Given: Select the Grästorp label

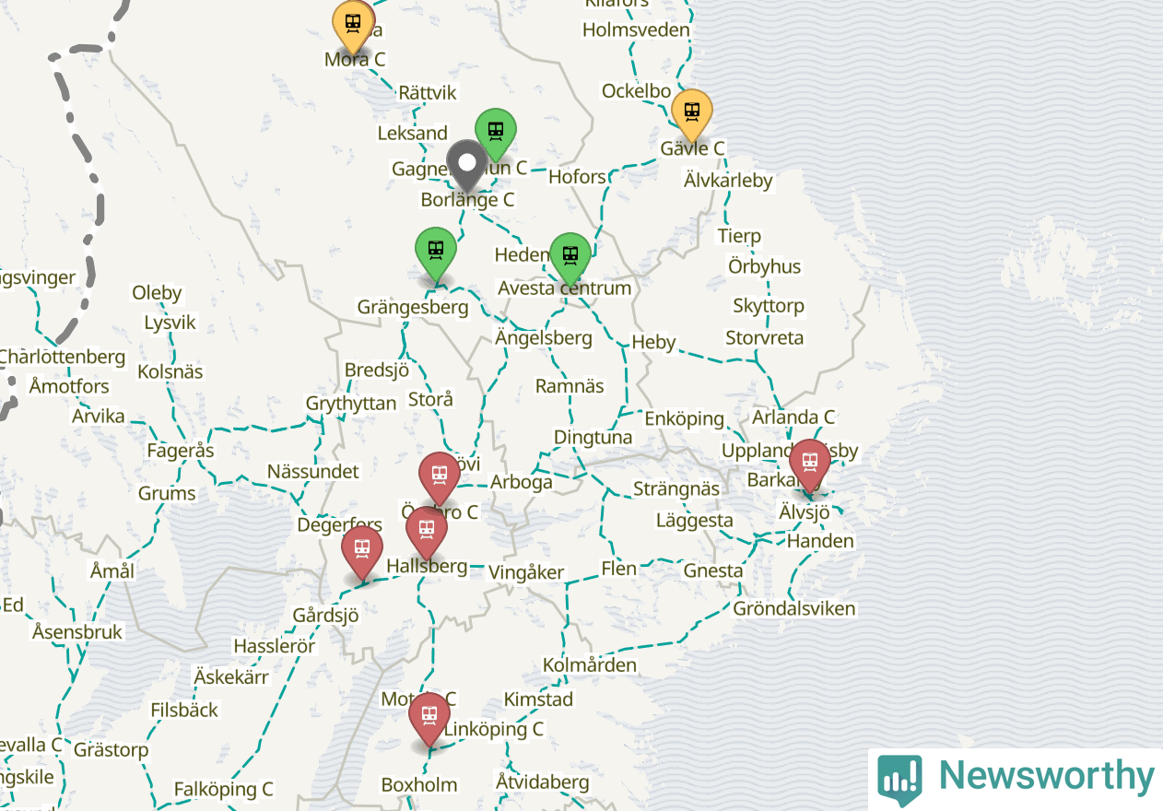Looking at the screenshot, I should (x=111, y=749).
